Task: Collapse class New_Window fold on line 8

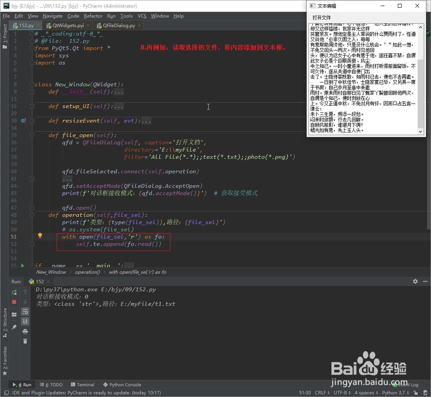Action: pos(32,85)
